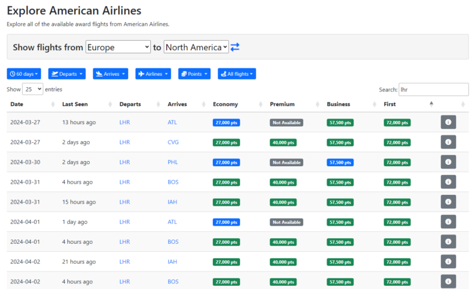
Task: Focus the Search field containing lhr
Action: tap(433, 90)
